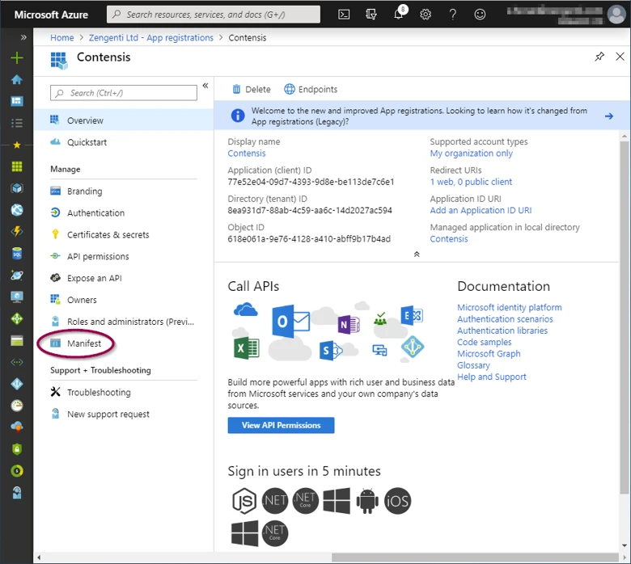The image size is (631, 564).
Task: Collapse the blade menu with double chevron
Action: coord(205,86)
